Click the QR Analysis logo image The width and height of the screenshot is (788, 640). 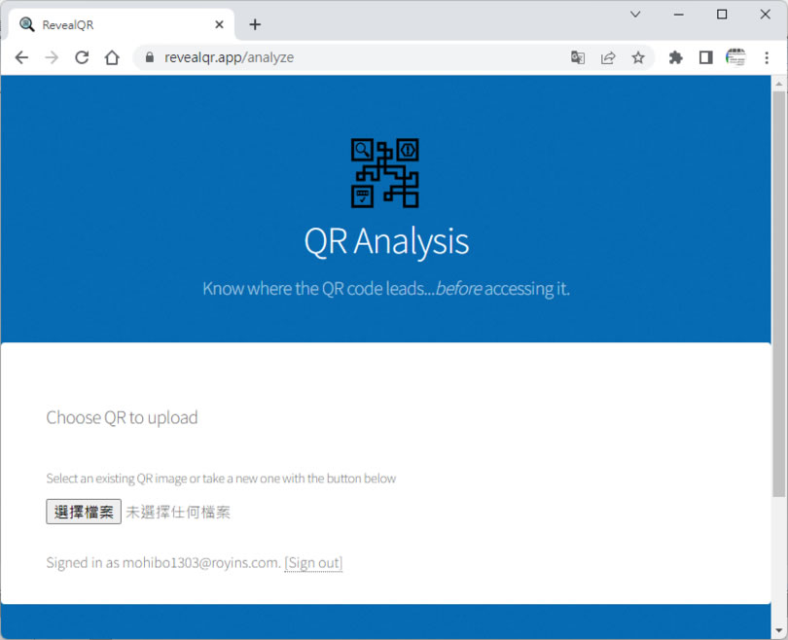[x=385, y=173]
